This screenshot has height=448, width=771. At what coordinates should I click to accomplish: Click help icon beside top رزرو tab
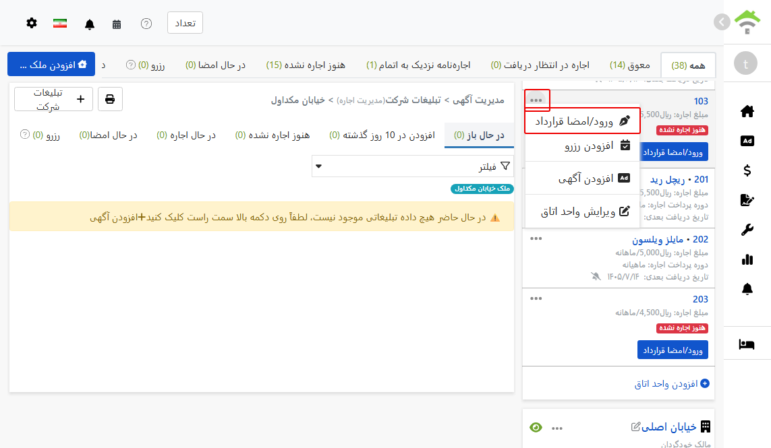(130, 65)
